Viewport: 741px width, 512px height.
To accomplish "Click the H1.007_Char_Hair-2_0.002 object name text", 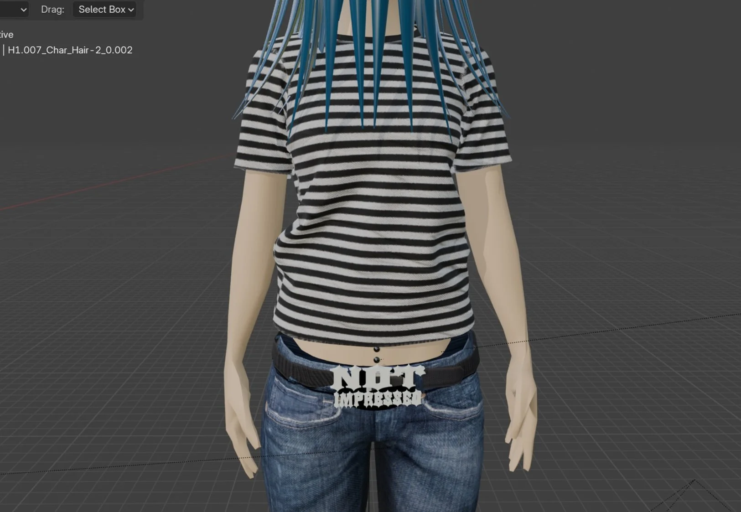I will coord(70,50).
